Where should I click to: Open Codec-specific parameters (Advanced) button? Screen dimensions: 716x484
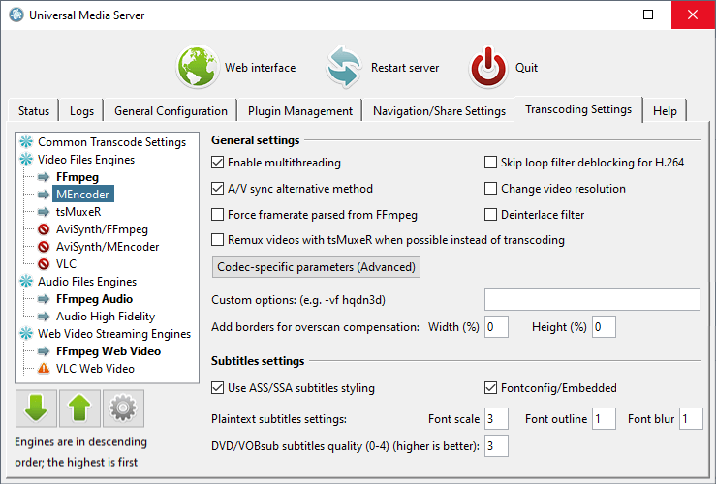point(316,267)
